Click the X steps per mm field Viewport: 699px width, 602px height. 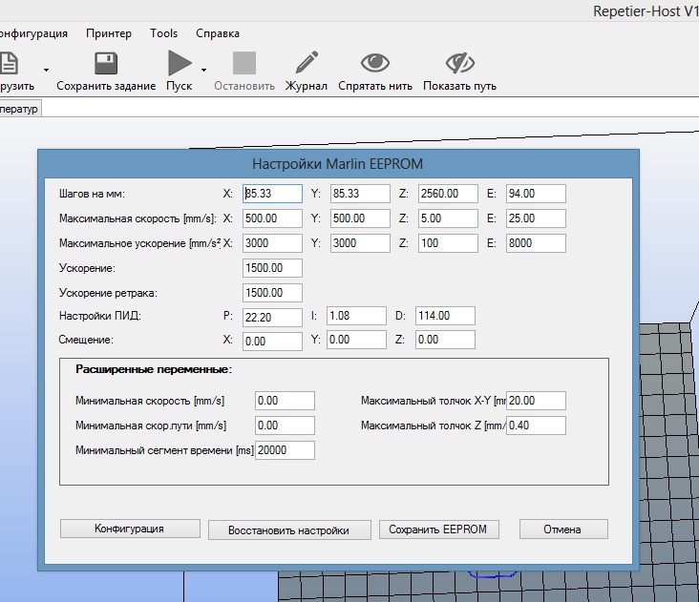point(273,194)
